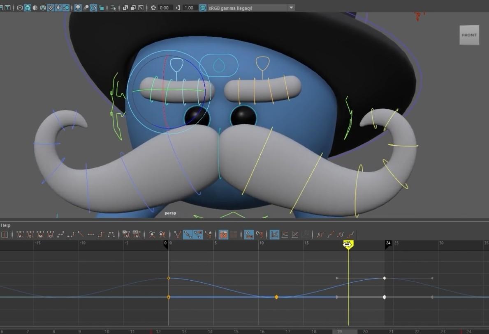The height and width of the screenshot is (334, 489).
Task: Select the flat tangents icon
Action: 91,234
